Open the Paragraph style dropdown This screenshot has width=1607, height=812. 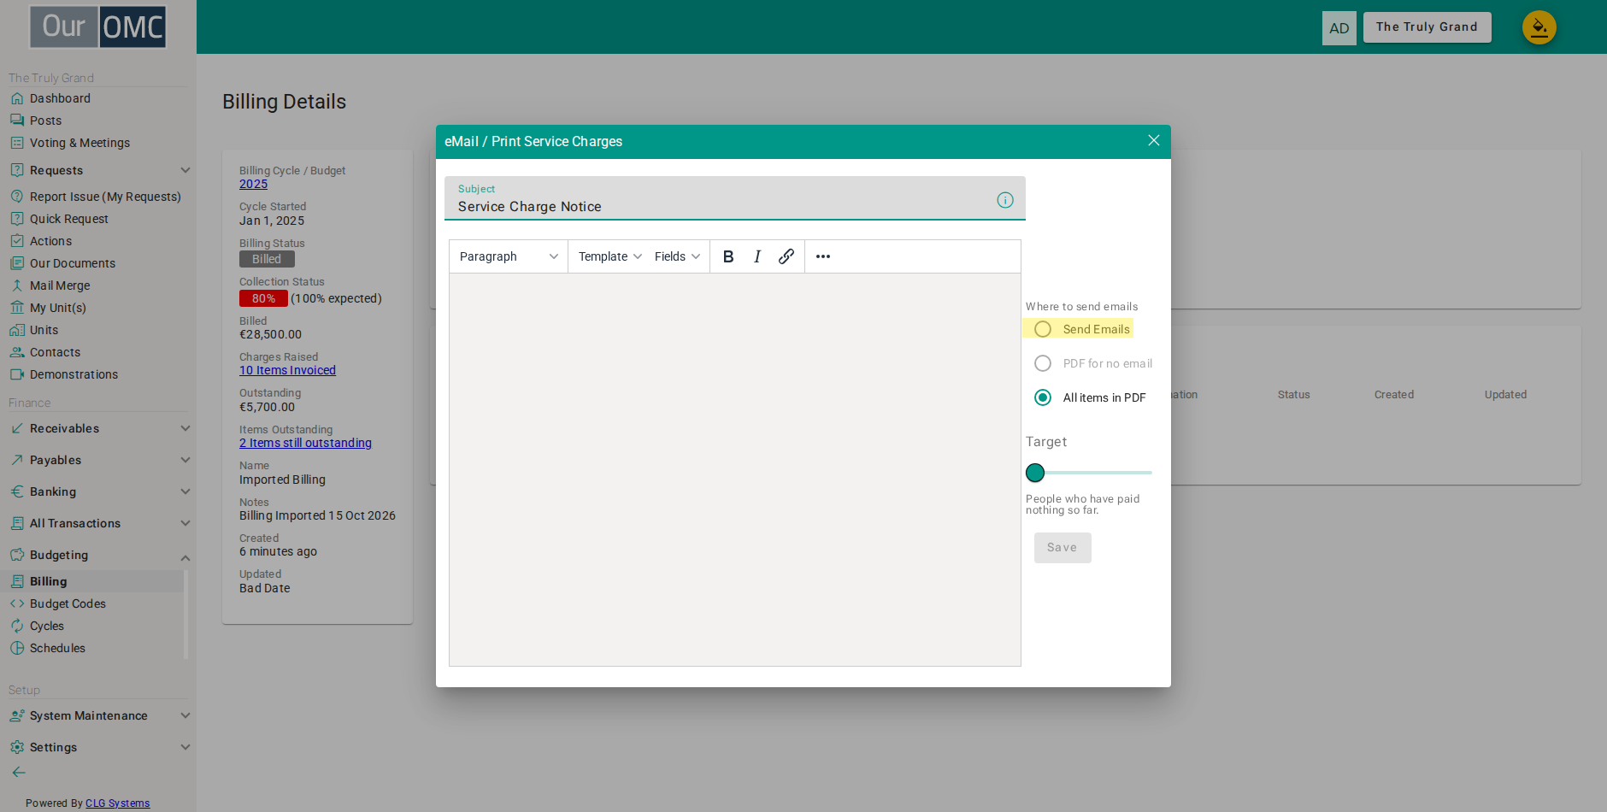pos(509,256)
